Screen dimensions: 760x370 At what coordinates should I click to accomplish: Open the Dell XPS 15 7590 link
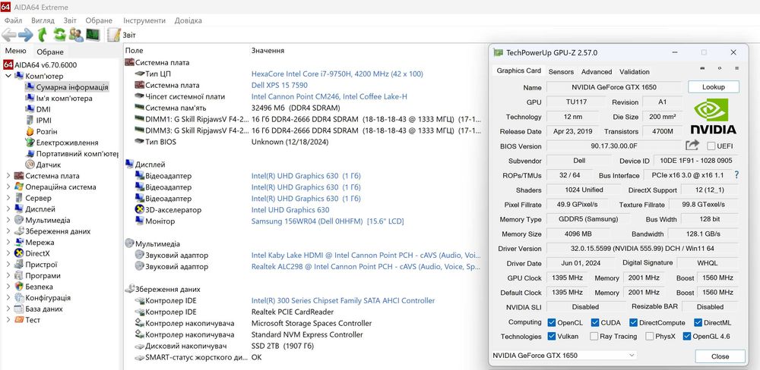click(x=279, y=85)
